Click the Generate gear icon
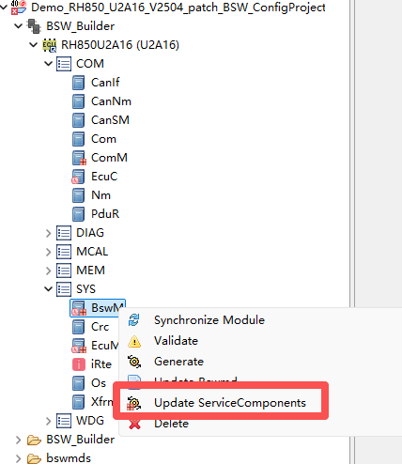Viewport: 402px width, 464px height. coord(134,362)
